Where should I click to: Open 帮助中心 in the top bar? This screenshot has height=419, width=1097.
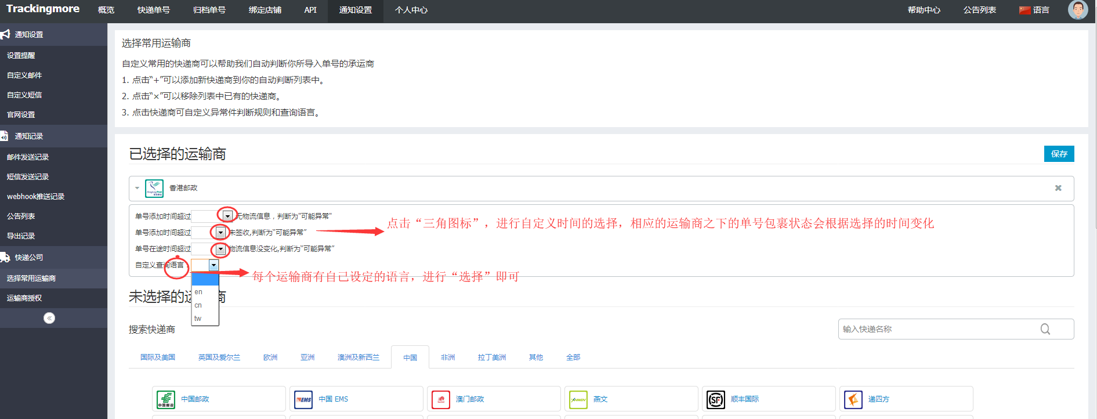click(924, 10)
